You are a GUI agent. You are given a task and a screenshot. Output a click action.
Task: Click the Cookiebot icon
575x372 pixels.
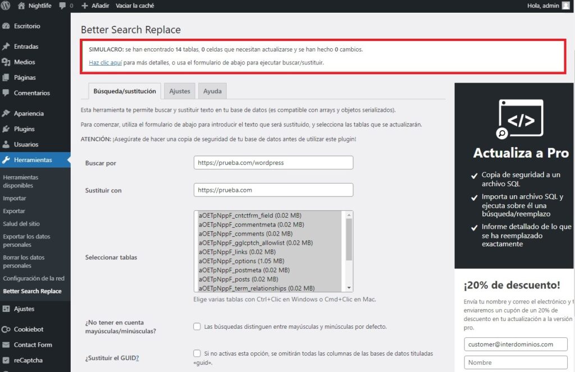click(x=6, y=329)
